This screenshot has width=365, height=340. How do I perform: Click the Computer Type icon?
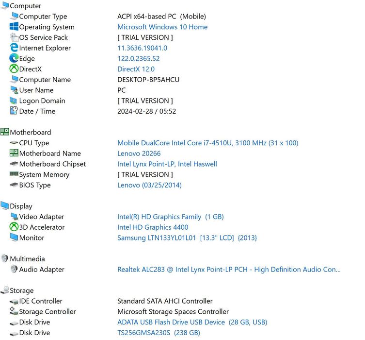pos(14,16)
